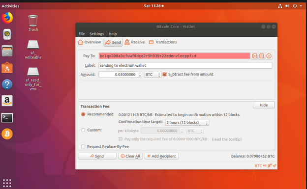Open Confirmation time target dropdown
The width and height of the screenshot is (307, 189).
[187, 122]
